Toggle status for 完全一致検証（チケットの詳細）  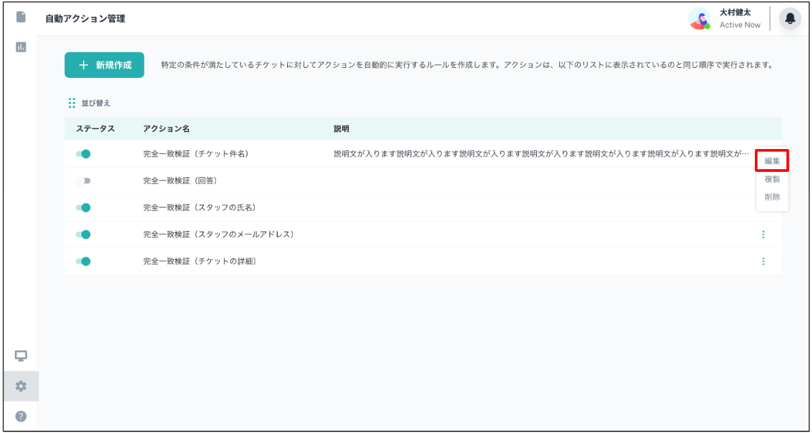(83, 261)
